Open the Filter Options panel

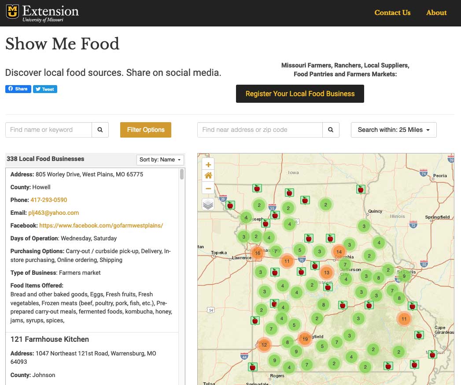[x=146, y=130]
